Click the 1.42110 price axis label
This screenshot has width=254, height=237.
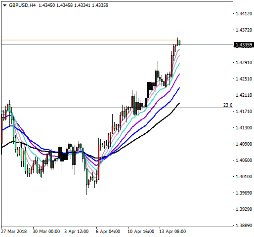[244, 95]
